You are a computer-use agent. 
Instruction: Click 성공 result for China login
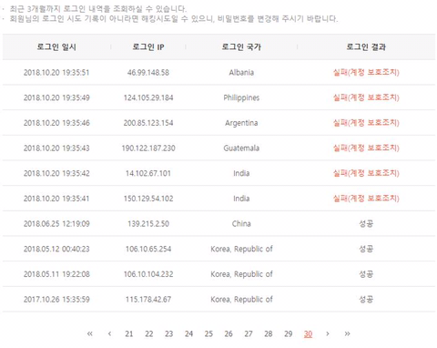366,224
